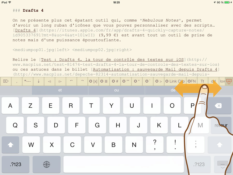Tap the E key
The width and height of the screenshot is (233, 175).
[51, 106]
